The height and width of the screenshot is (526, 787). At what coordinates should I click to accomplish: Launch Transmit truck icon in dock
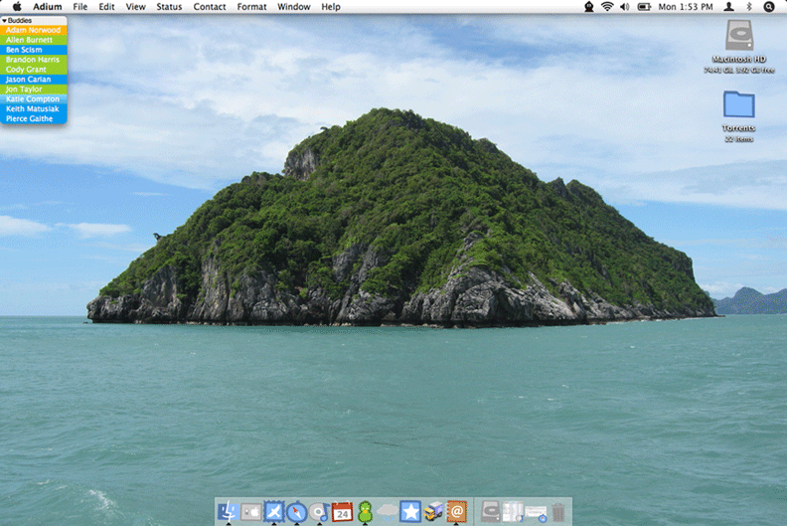[433, 512]
